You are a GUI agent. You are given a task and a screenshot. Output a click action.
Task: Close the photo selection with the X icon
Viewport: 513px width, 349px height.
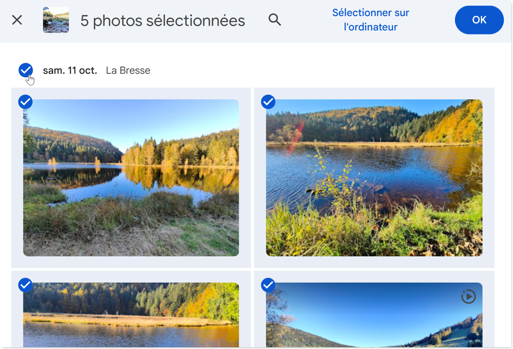pos(17,20)
